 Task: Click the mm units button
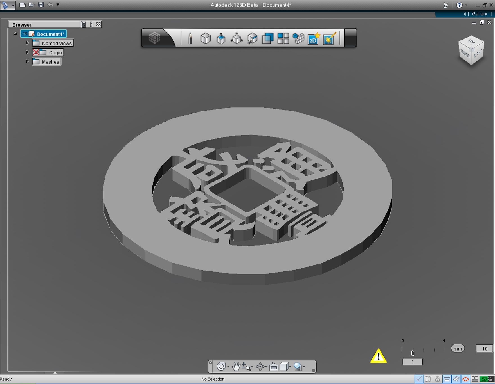point(458,349)
